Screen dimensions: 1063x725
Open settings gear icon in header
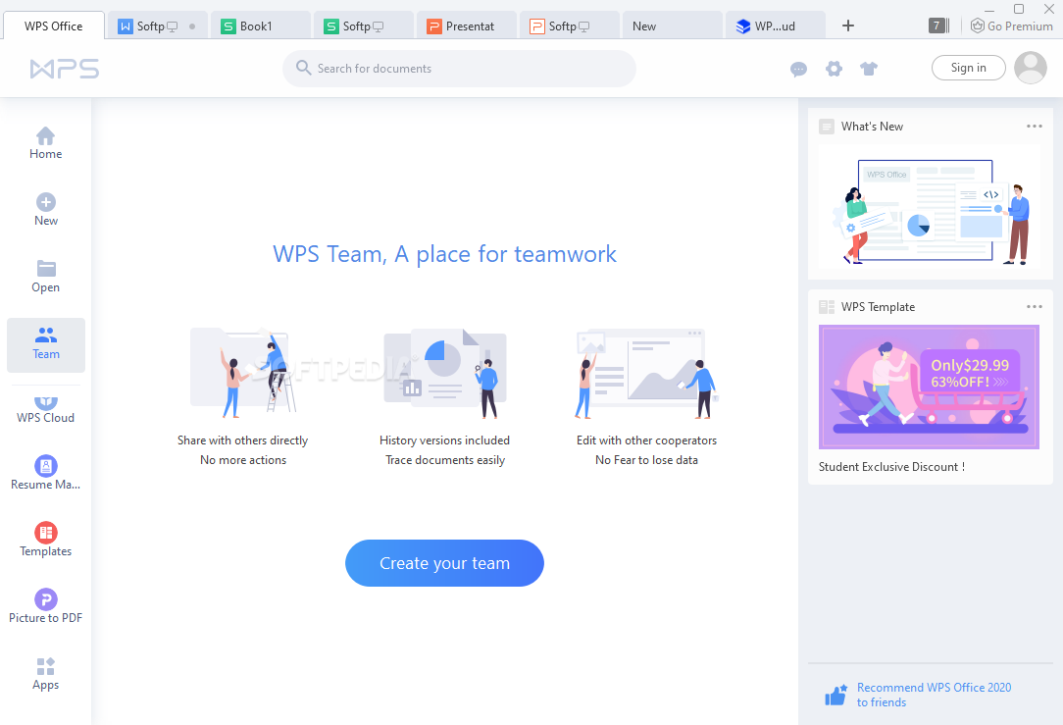coord(834,69)
